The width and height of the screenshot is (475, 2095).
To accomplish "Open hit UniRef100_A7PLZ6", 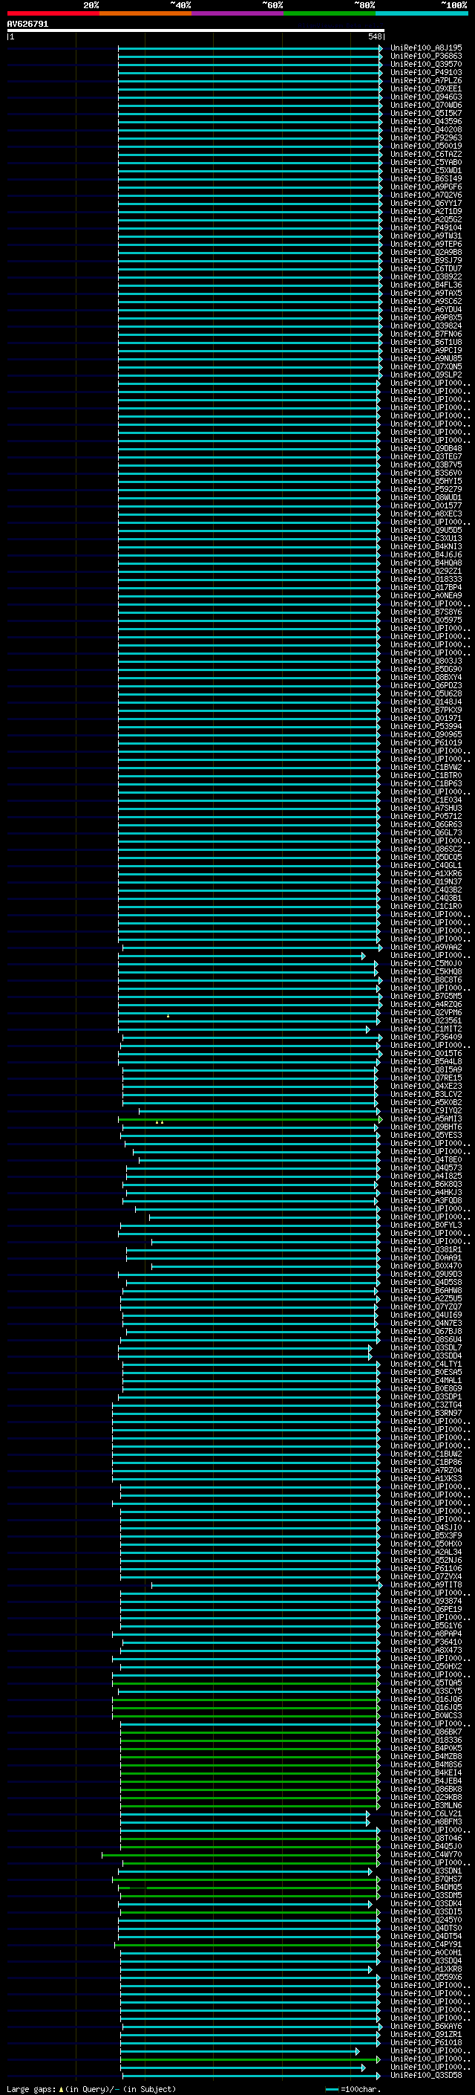I will [x=426, y=80].
